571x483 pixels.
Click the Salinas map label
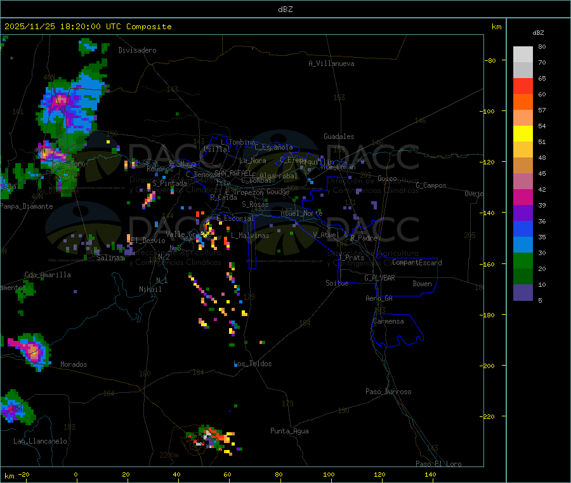110,258
